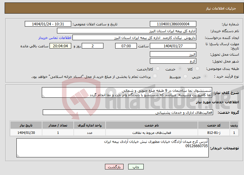Viewport: 244px width, 175px height.
Task: Click the ایجاد کننده درخواست field
Action: (134, 38)
